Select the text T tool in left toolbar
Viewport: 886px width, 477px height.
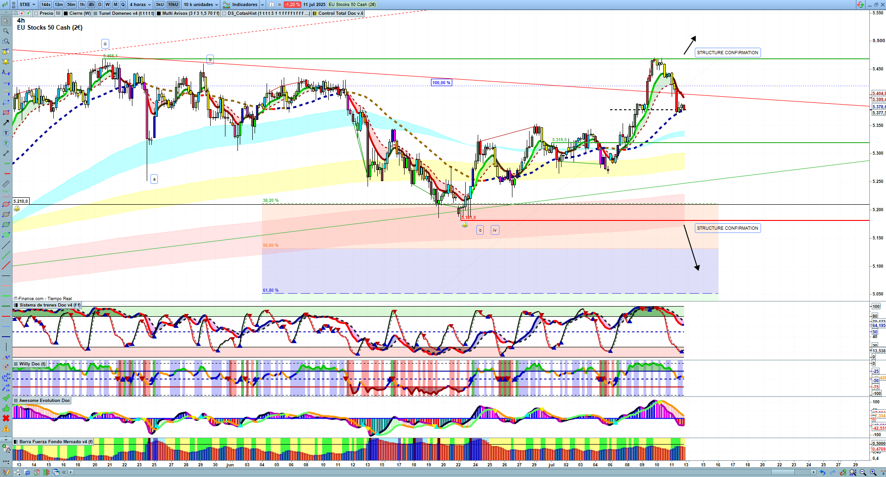6,133
